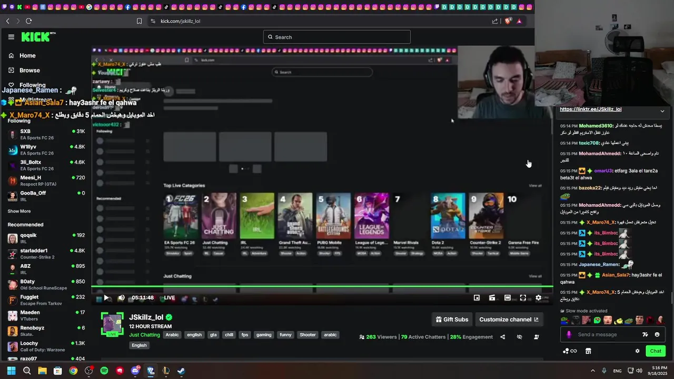Click the browser share icon in address bar

pyautogui.click(x=495, y=21)
